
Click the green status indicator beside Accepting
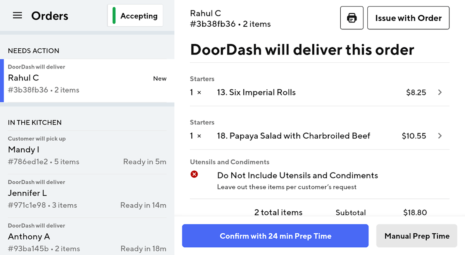[x=113, y=15]
